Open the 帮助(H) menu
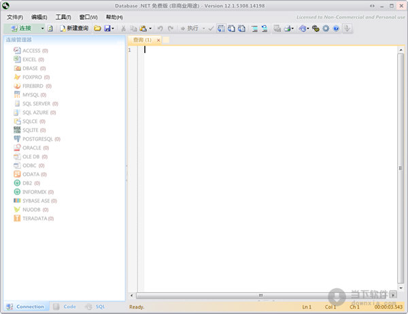 pyautogui.click(x=114, y=17)
